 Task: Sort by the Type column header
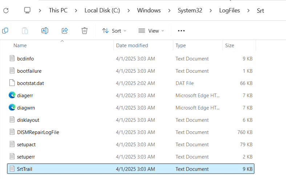[181, 45]
